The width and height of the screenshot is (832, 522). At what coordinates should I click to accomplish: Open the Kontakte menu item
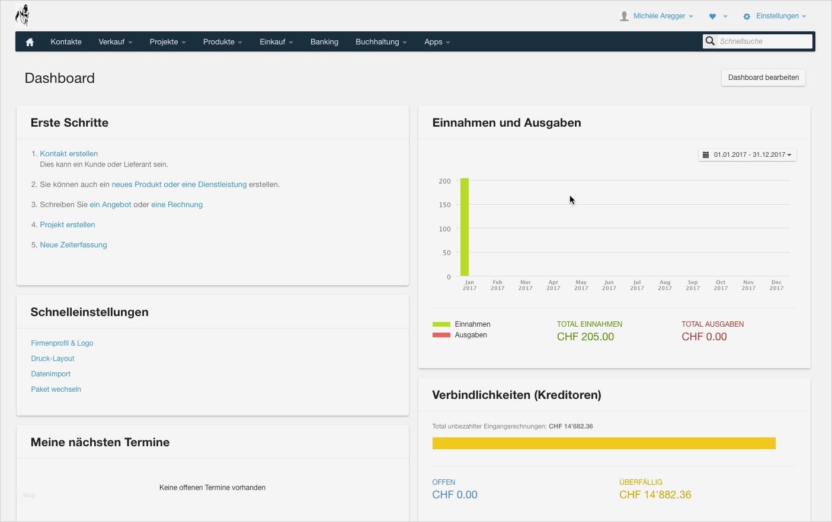point(66,42)
